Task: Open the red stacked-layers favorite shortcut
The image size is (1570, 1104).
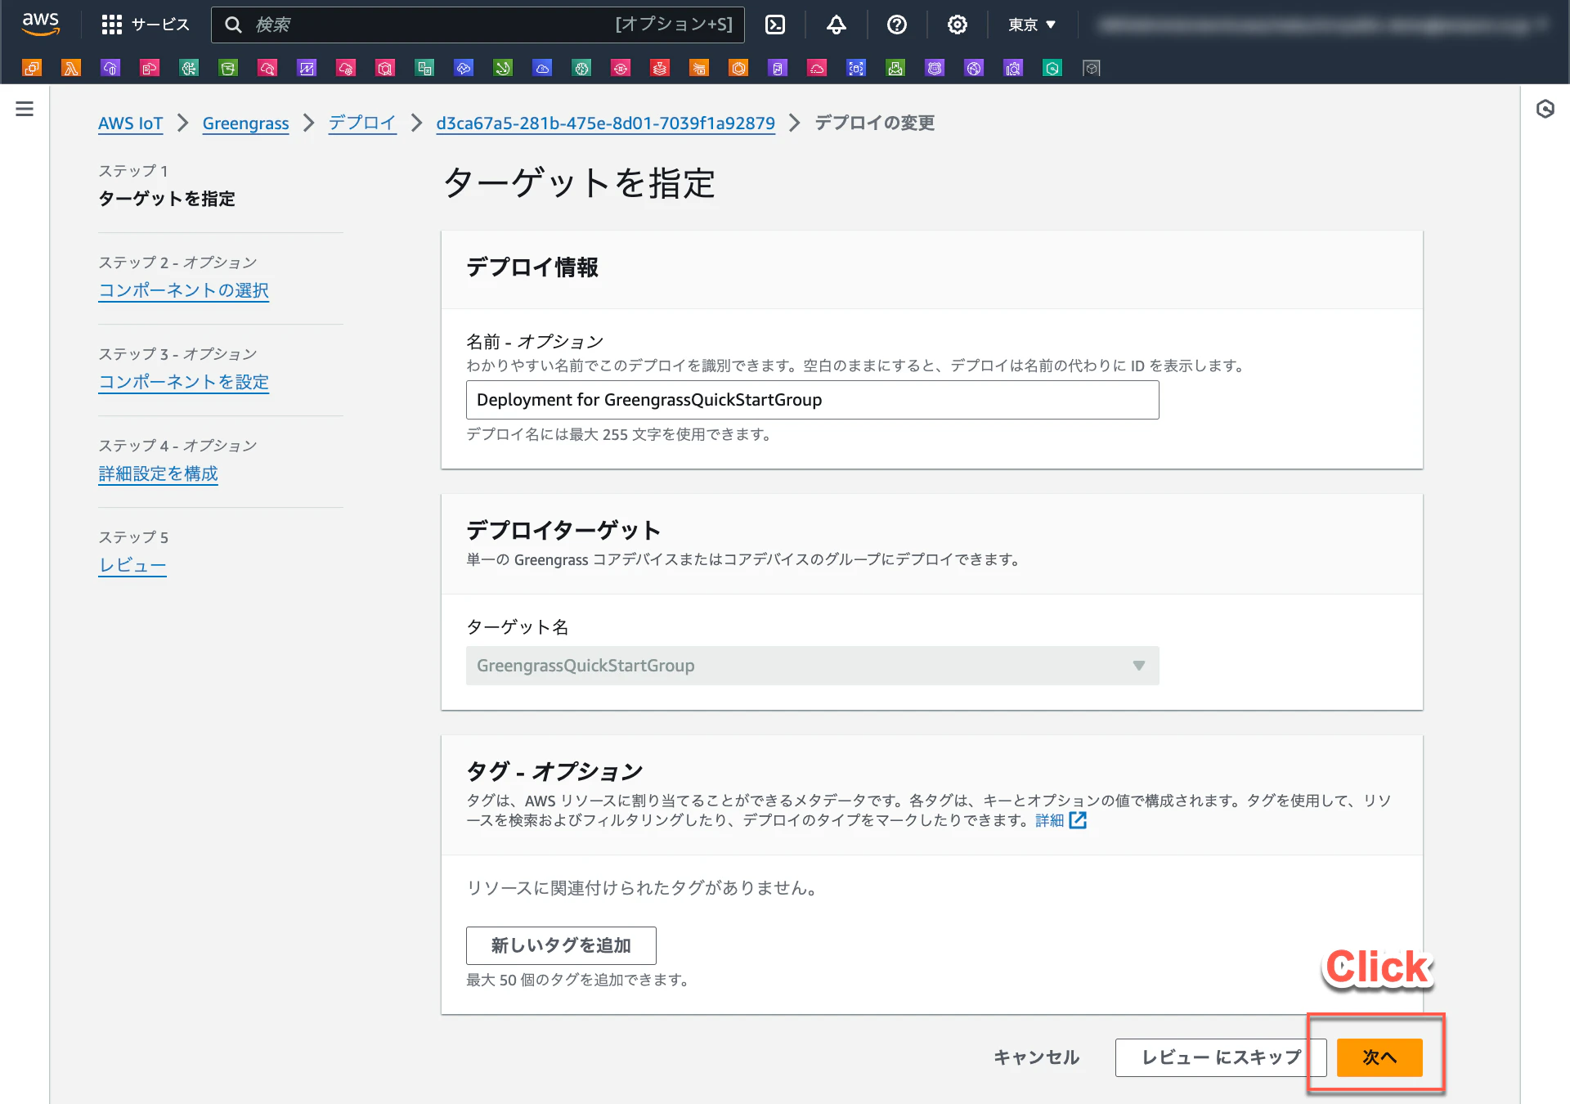Action: point(660,68)
